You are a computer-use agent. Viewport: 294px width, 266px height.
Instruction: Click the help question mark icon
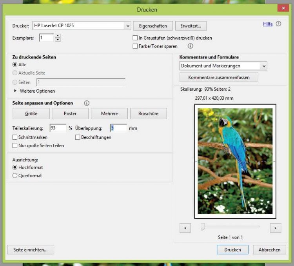click(278, 24)
